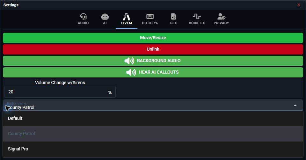
Task: Toggle the Background Audio button
Action: click(x=153, y=61)
